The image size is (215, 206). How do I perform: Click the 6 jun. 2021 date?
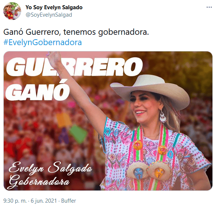pyautogui.click(x=44, y=201)
